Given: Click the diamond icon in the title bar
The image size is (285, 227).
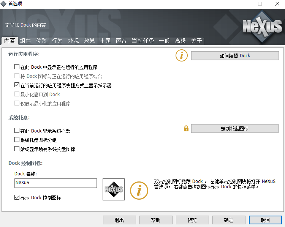Looking at the screenshot, I should click(3, 4).
